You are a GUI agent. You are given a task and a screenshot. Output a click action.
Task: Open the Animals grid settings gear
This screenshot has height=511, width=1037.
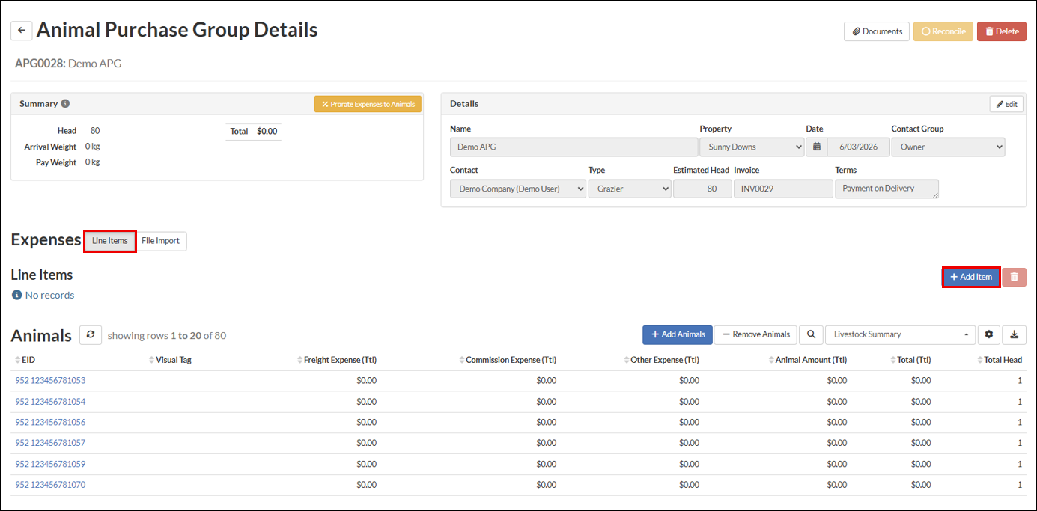(989, 334)
